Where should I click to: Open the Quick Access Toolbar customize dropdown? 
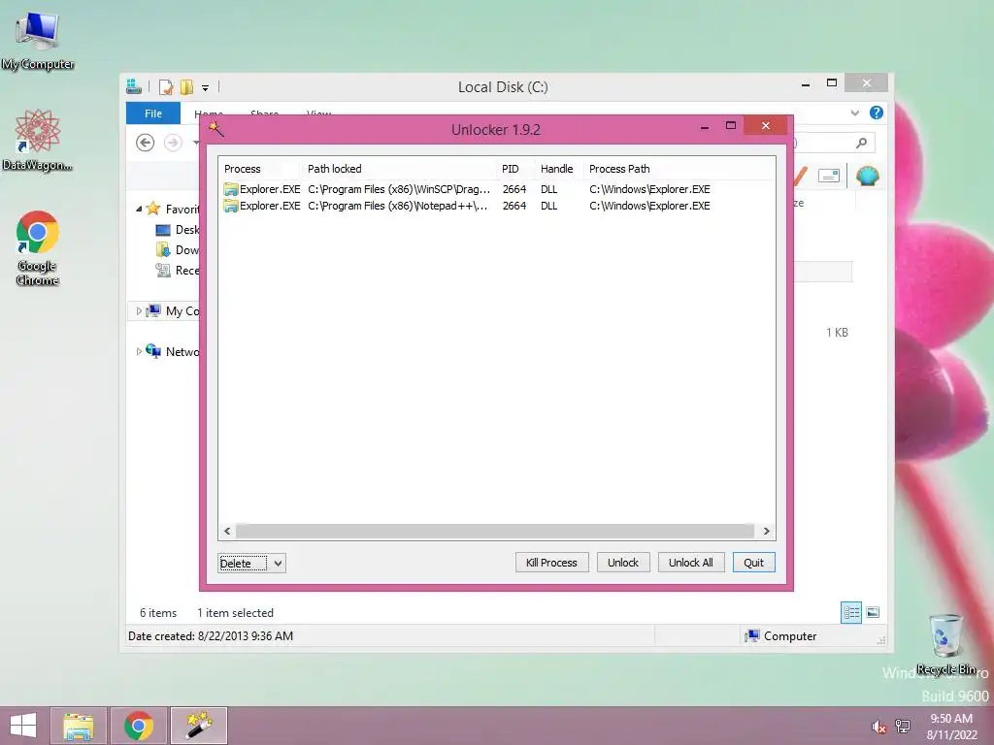click(206, 88)
